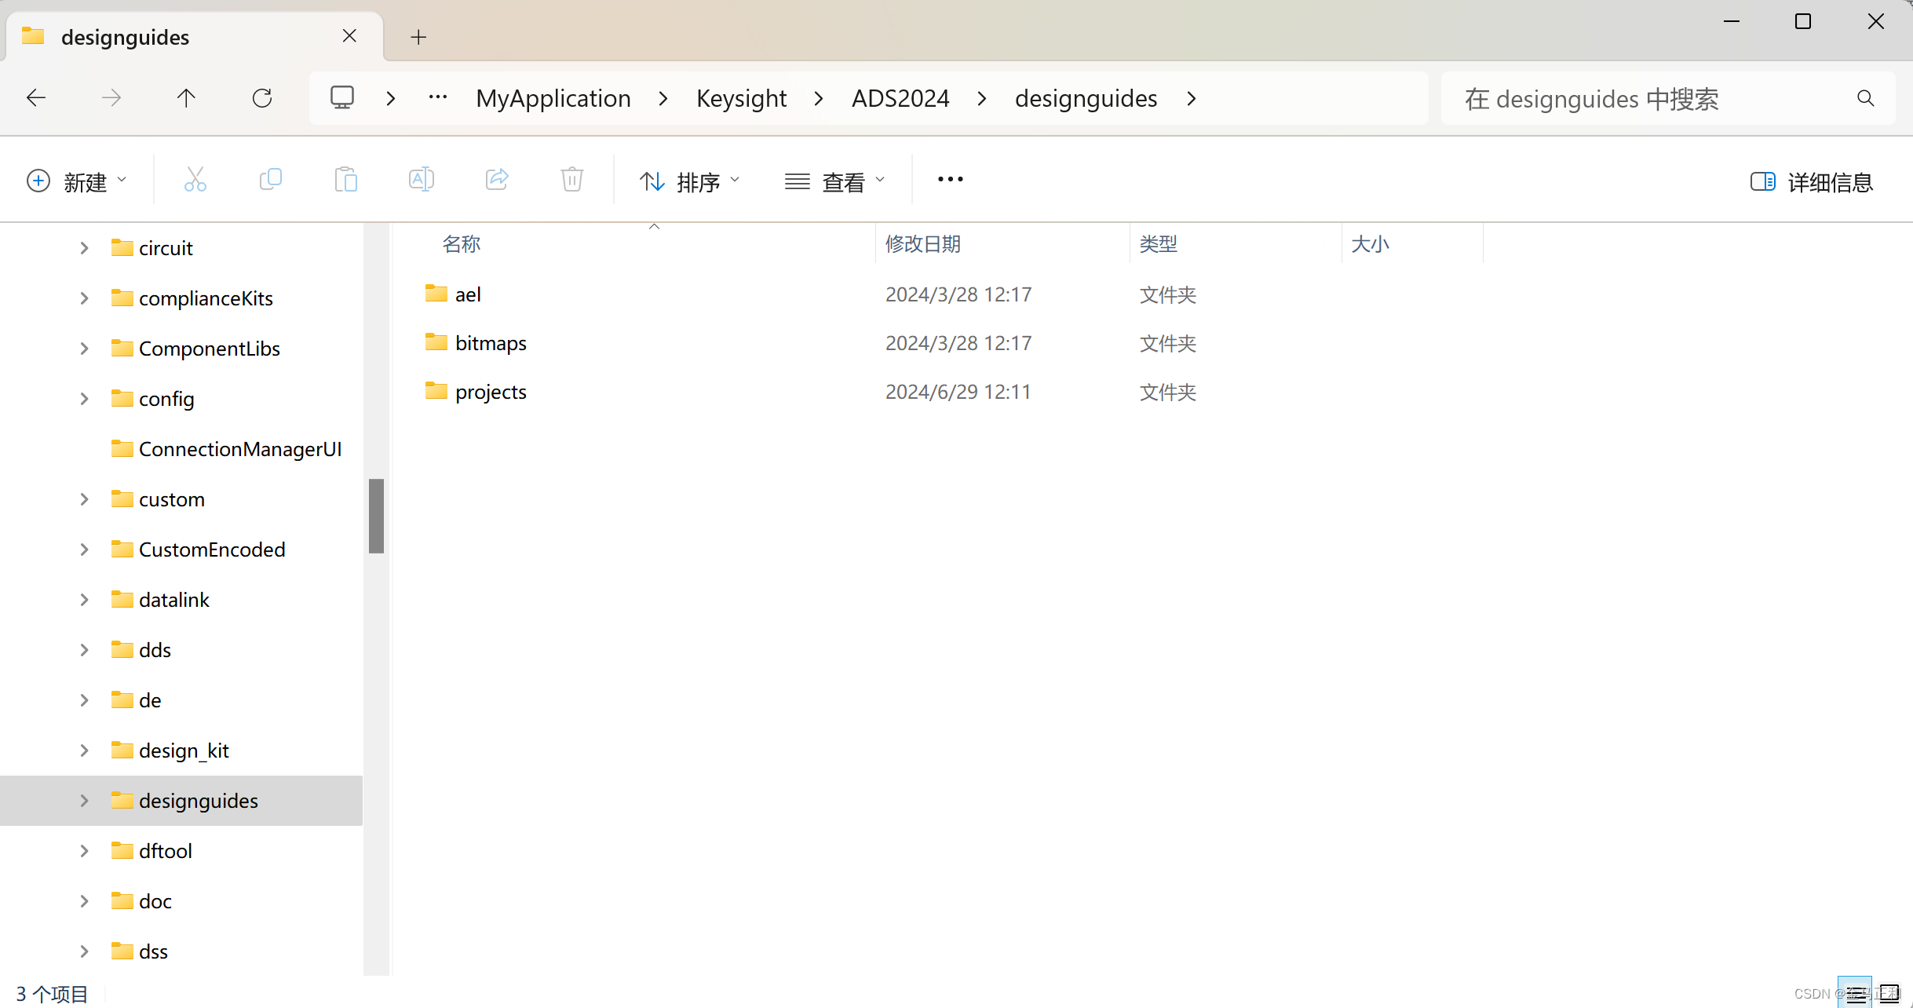Toggle the 详细信息 details pane
1913x1008 pixels.
coord(1812,181)
